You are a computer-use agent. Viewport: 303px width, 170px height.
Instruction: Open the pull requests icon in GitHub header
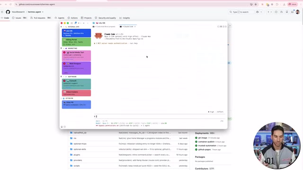282,12
